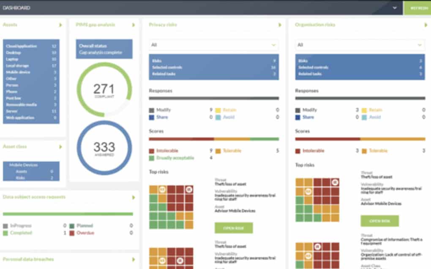Click the Refresh button
This screenshot has height=269, width=431.
[x=417, y=8]
